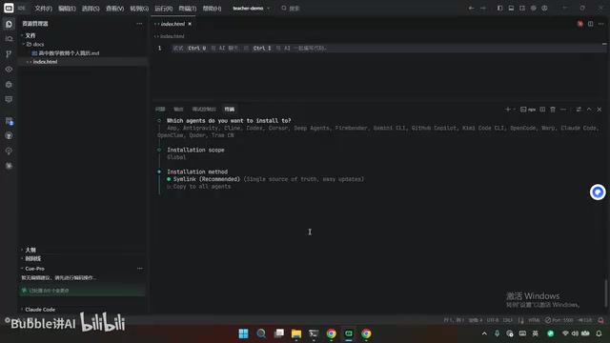Click the terminal scrollbar thumb
The height and width of the screenshot is (343, 610).
click(605, 293)
